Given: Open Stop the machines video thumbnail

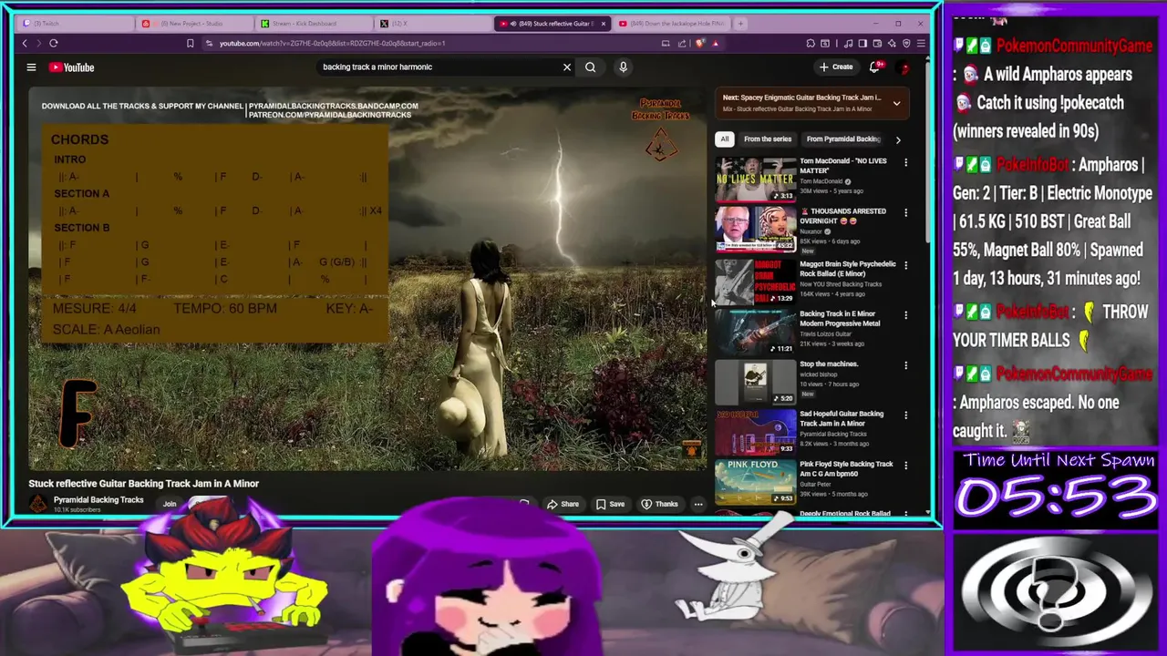Looking at the screenshot, I should (x=755, y=383).
